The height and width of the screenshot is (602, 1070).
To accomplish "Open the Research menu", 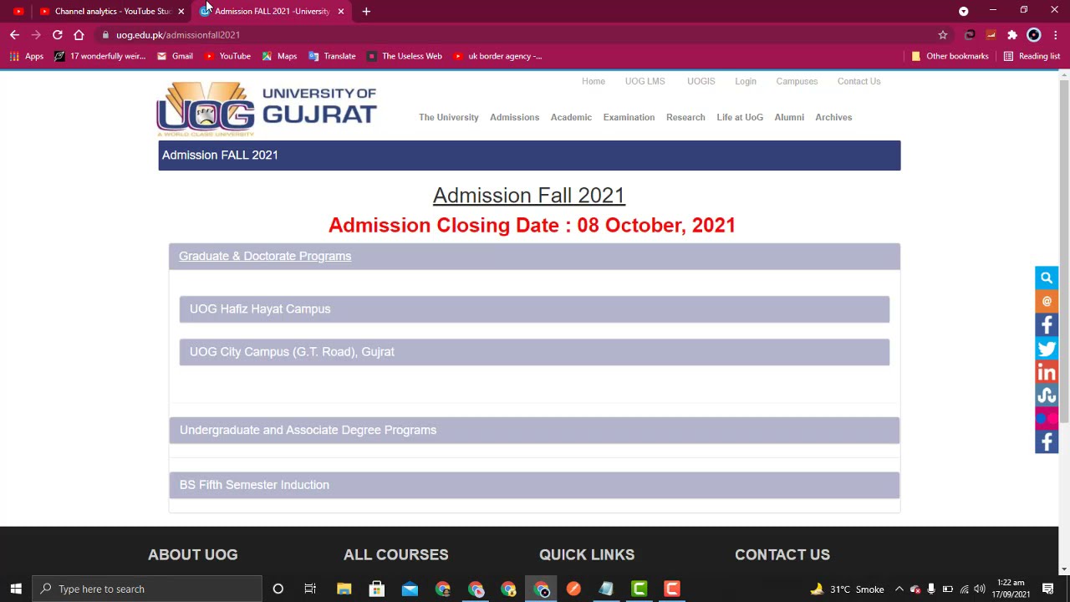I will pyautogui.click(x=685, y=117).
